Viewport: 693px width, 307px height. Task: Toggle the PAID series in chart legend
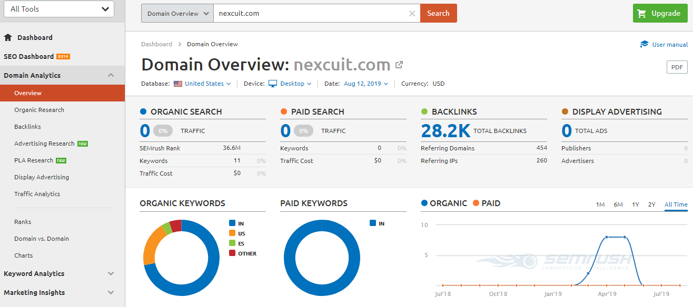coord(487,203)
